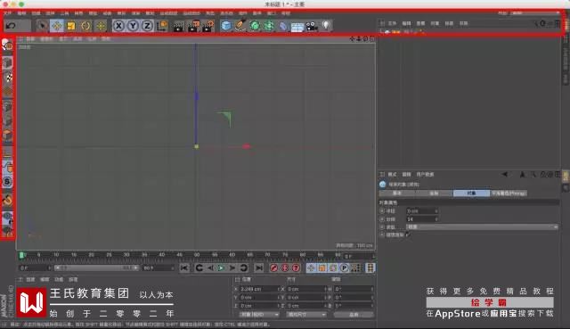Jump to start of animation

[x=184, y=268]
